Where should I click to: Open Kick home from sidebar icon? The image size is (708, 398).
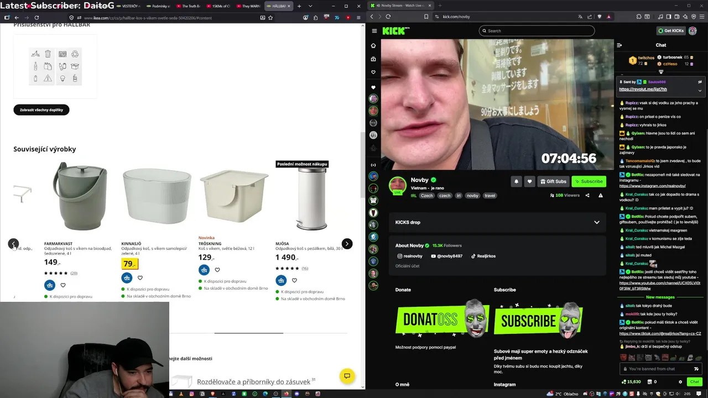[x=373, y=46]
